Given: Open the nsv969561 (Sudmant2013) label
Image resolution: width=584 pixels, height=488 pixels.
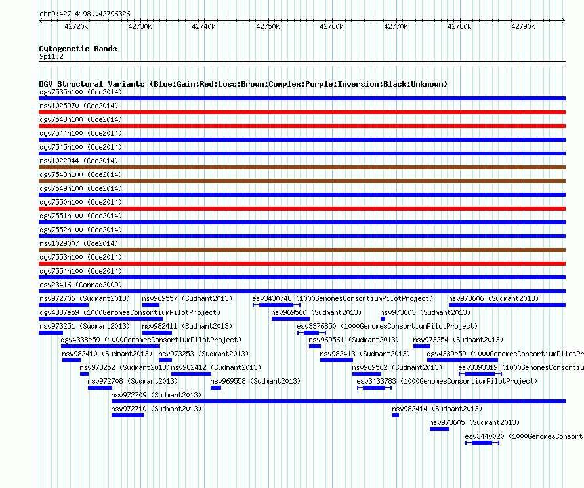Looking at the screenshot, I should click(354, 340).
